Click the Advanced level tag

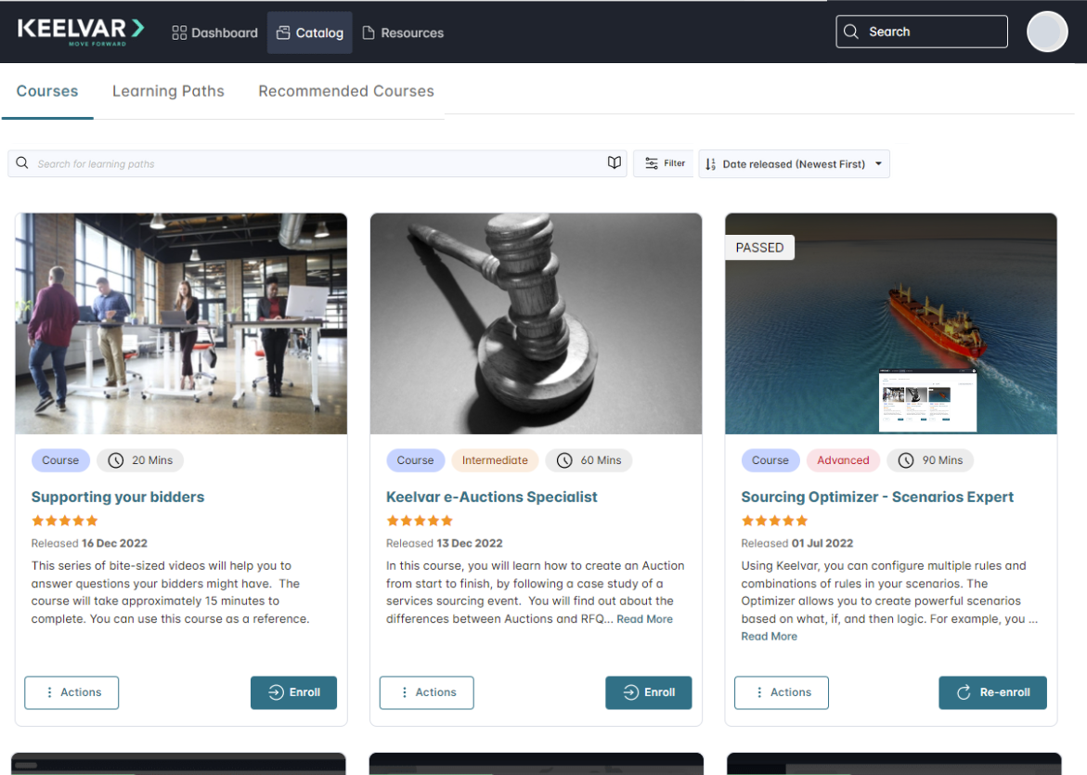(843, 460)
